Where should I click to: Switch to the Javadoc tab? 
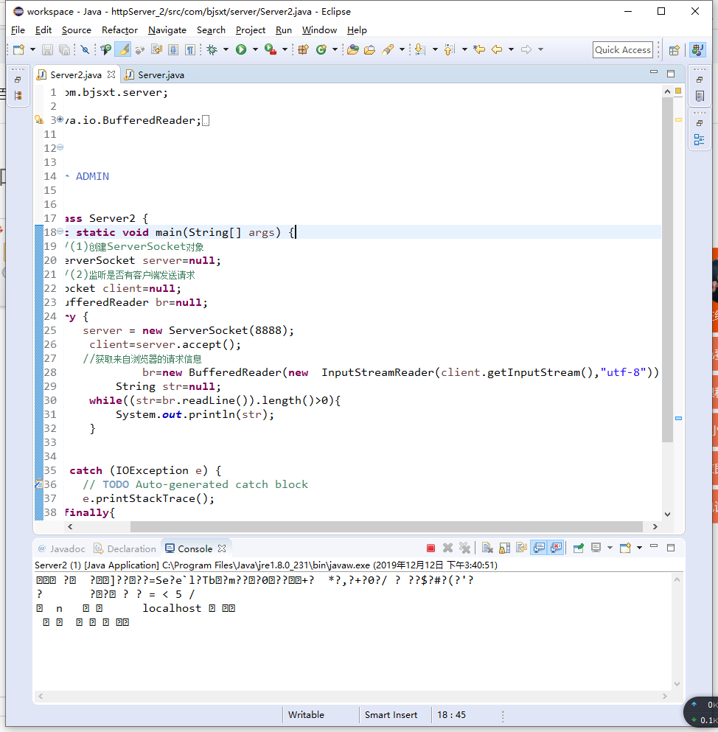click(x=62, y=548)
